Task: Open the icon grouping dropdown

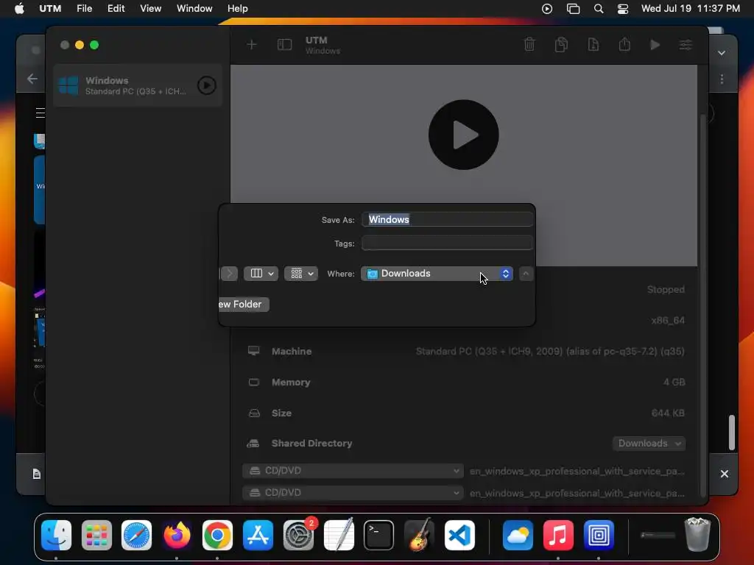Action: 301,274
